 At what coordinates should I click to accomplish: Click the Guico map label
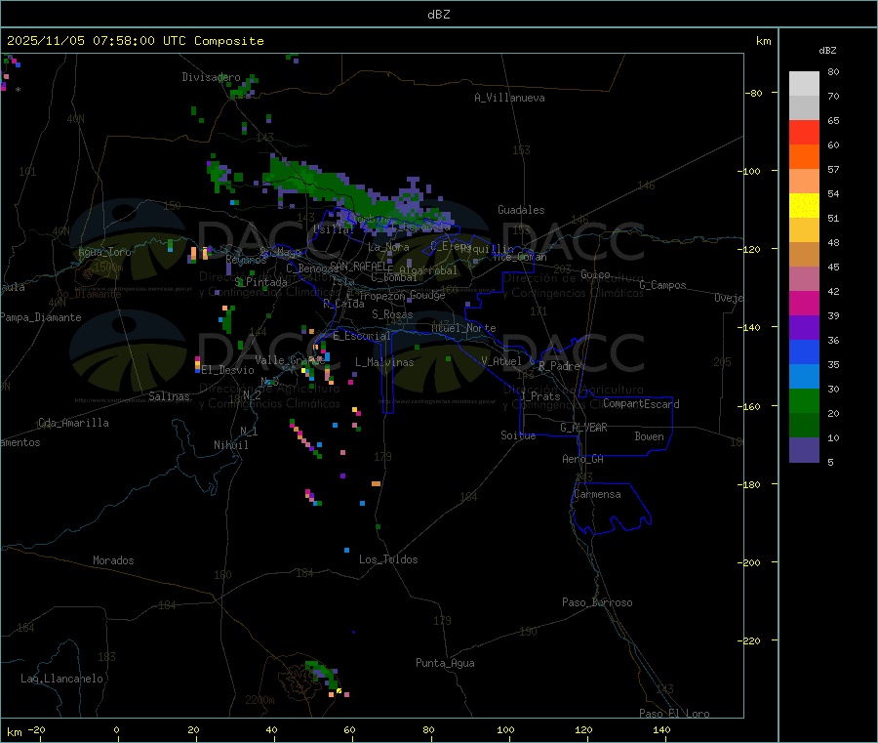click(x=595, y=274)
